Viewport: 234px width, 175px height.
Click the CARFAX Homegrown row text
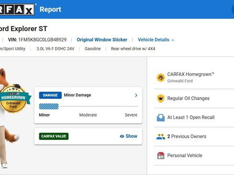(191, 74)
